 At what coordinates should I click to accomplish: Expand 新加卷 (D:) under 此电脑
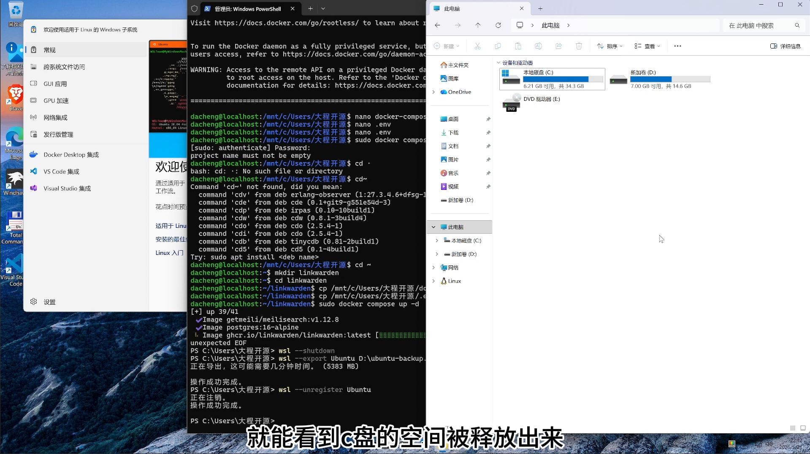click(437, 254)
